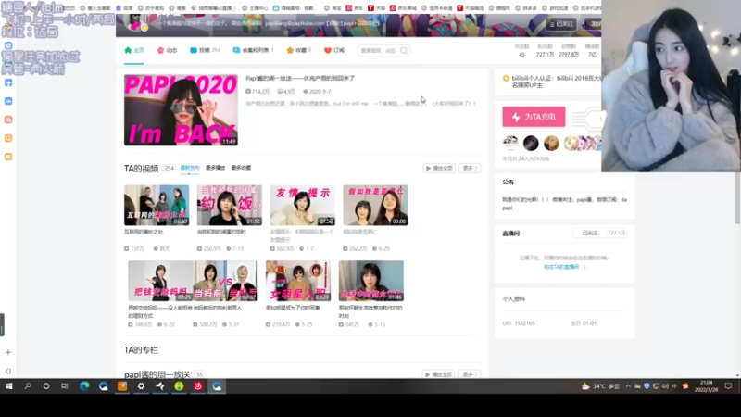Click 播放全部 in papi酱的周一放送 section
Screen dimensions: 741x417
439,374
